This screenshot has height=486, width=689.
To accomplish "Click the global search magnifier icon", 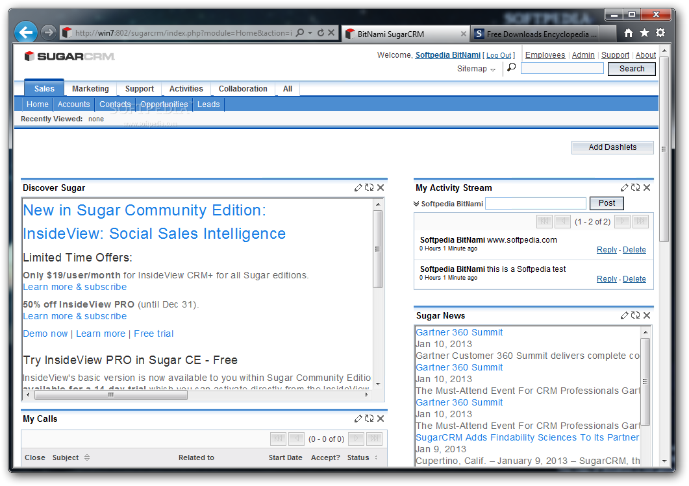I will (x=512, y=67).
